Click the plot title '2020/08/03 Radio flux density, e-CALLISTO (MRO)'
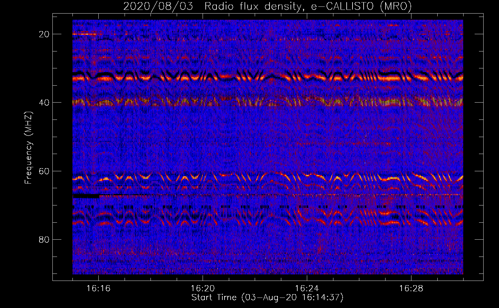Image resolution: width=499 pixels, height=308 pixels. click(x=267, y=6)
